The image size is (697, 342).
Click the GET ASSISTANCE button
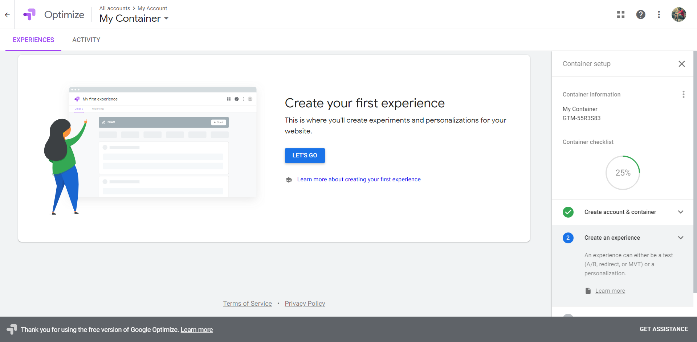pos(664,329)
